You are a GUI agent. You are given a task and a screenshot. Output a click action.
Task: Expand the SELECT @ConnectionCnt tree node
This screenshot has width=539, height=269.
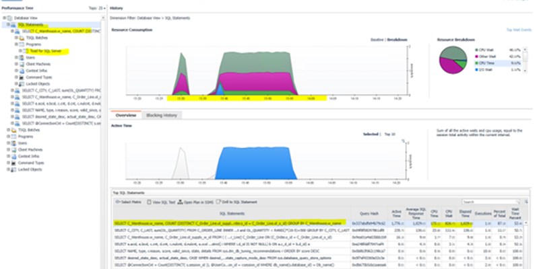[12, 123]
